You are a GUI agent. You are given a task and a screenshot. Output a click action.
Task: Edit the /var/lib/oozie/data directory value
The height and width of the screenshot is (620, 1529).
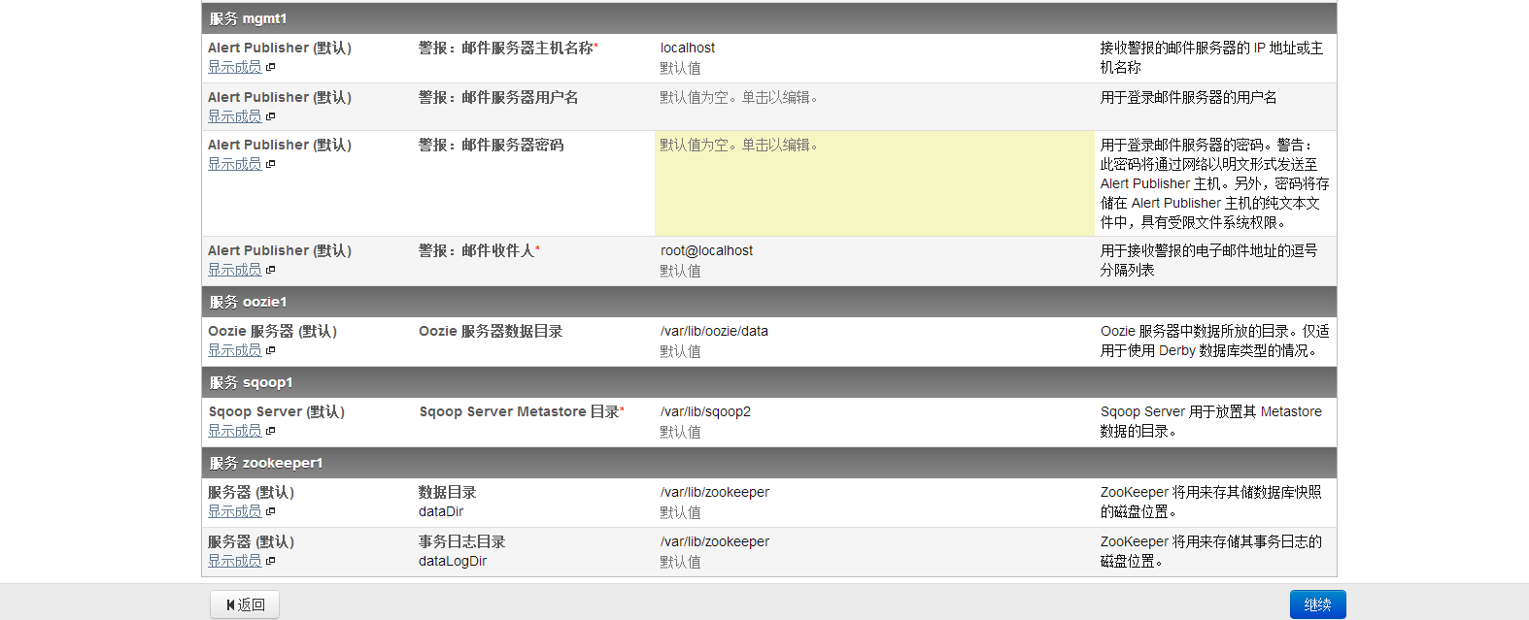714,331
